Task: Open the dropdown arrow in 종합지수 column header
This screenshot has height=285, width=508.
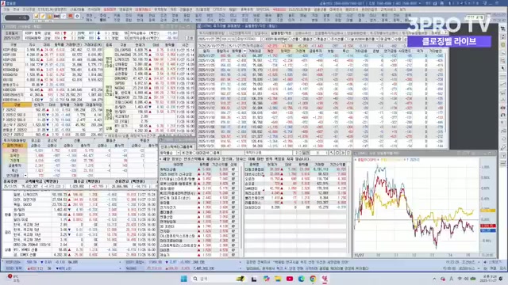Action: [x=244, y=51]
